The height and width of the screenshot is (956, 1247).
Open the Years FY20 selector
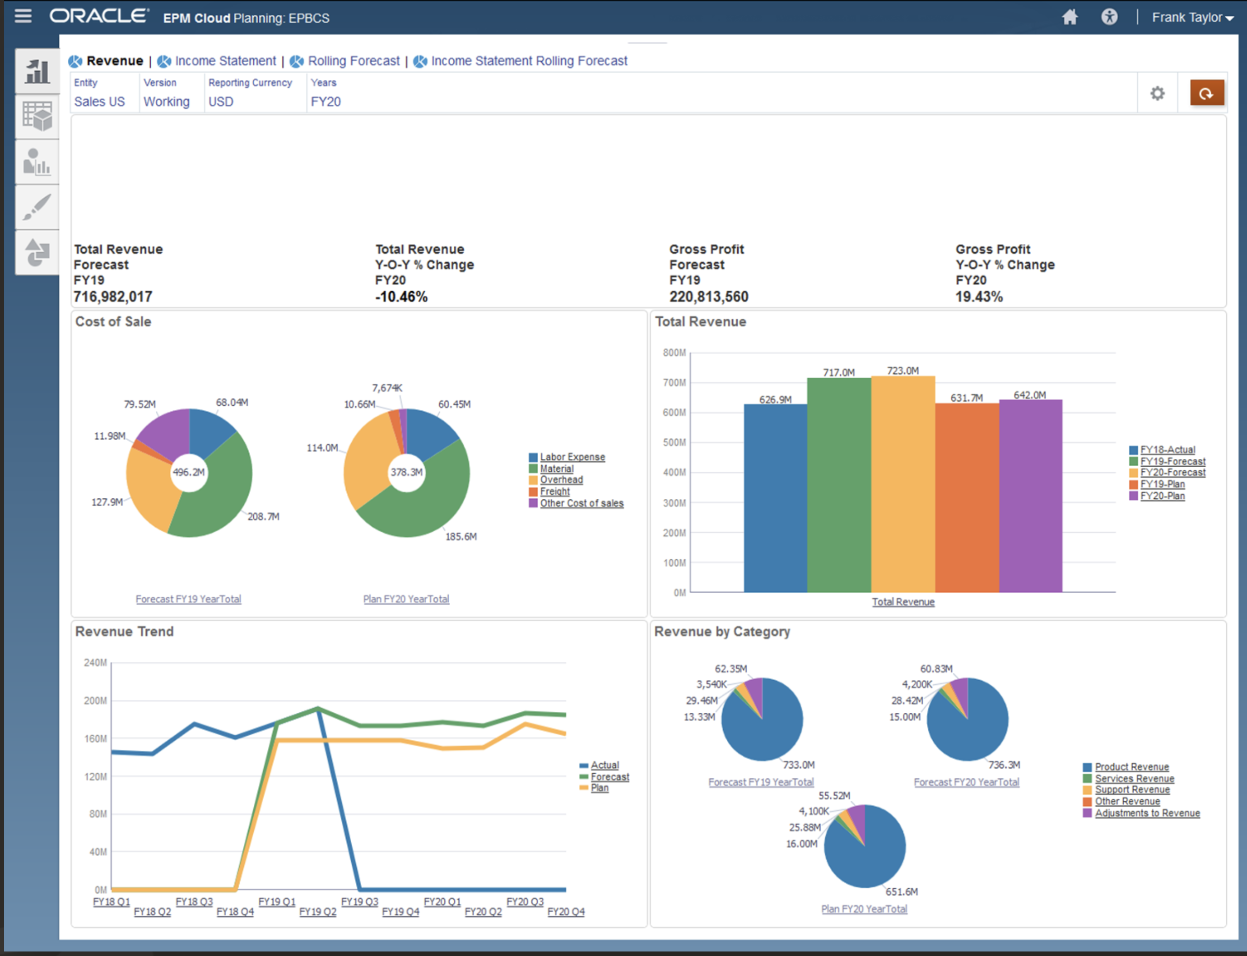tap(326, 102)
